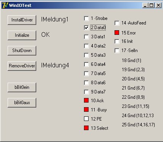This screenshot has width=163, height=142.
Task: Click the 18 Gnd (1) label
Action: click(132, 60)
